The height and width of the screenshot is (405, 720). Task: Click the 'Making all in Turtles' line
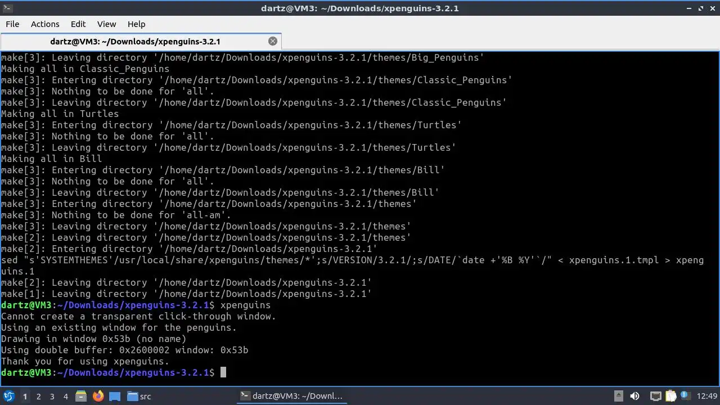60,114
